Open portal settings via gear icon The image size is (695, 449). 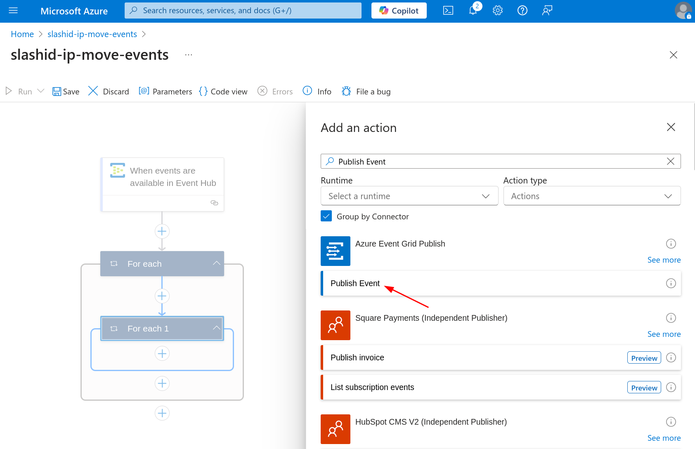497,10
